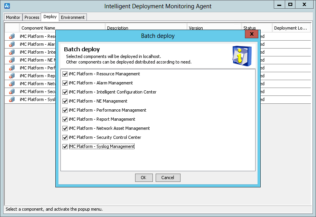Click component icon for iMC Platform - Alar row
The height and width of the screenshot is (217, 316).
click(x=12, y=44)
